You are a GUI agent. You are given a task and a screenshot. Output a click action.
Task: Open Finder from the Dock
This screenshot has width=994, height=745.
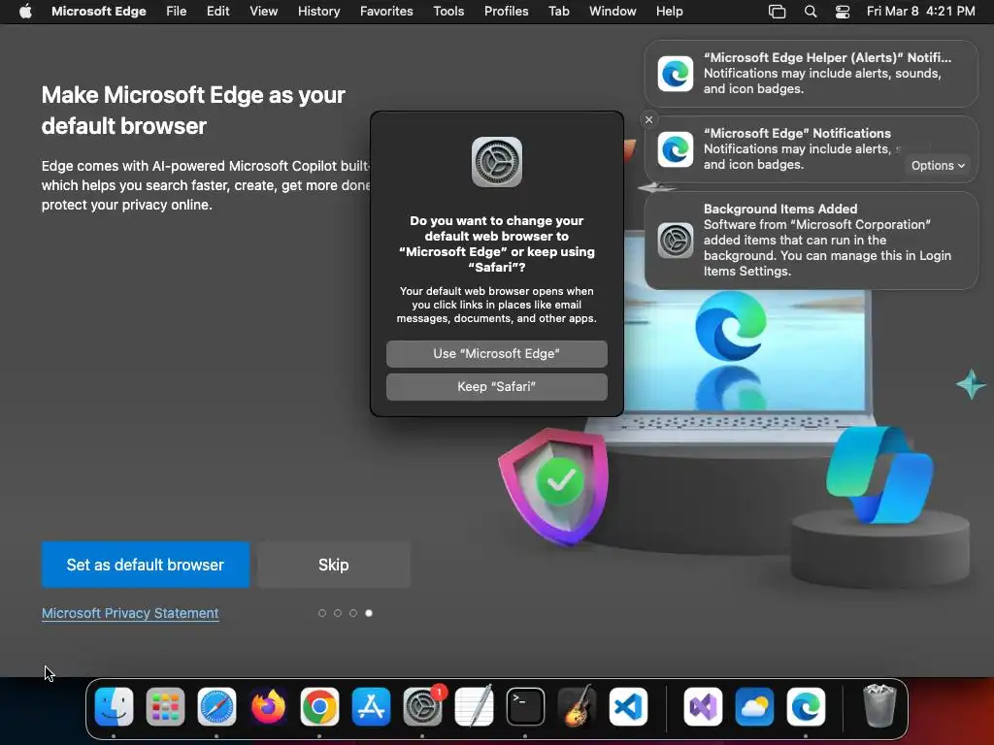point(115,706)
